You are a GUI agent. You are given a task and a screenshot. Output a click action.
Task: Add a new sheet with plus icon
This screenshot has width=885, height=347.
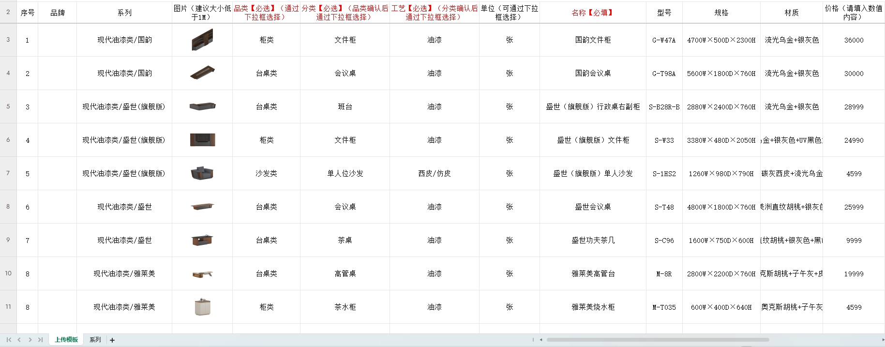pos(112,340)
